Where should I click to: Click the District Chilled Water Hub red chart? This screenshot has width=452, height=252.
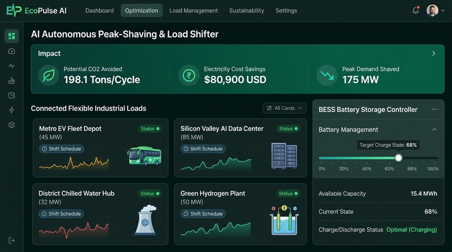point(74,230)
